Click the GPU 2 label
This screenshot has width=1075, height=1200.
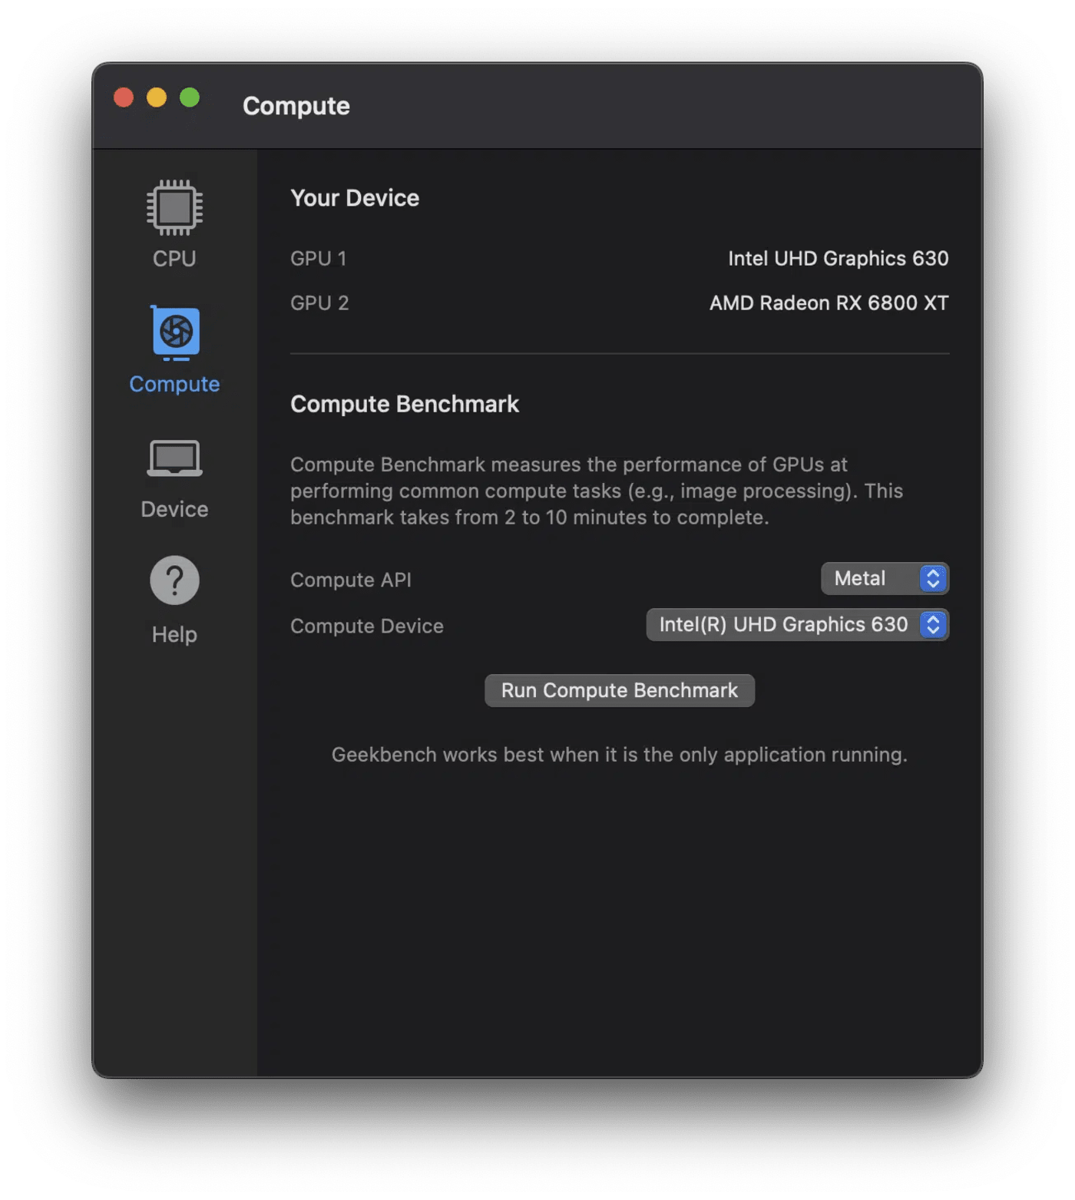coord(319,303)
